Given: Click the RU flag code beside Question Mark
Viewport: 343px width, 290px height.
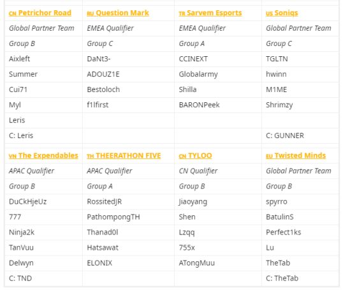Looking at the screenshot, I should tap(91, 13).
